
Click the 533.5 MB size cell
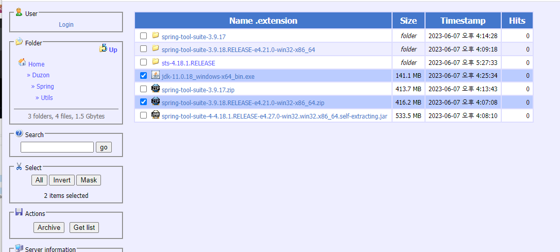click(408, 115)
